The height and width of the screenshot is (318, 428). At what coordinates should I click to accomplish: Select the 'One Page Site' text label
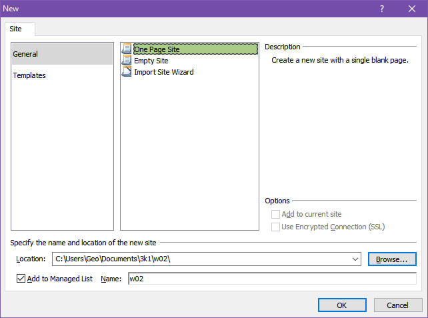click(x=157, y=49)
